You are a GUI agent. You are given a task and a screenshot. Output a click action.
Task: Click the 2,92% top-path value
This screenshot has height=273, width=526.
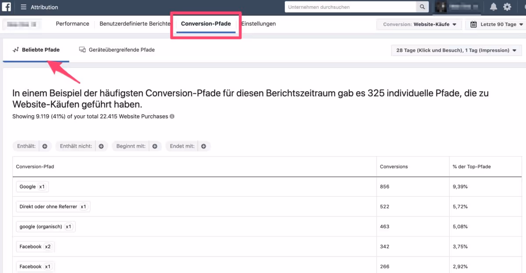point(460,267)
